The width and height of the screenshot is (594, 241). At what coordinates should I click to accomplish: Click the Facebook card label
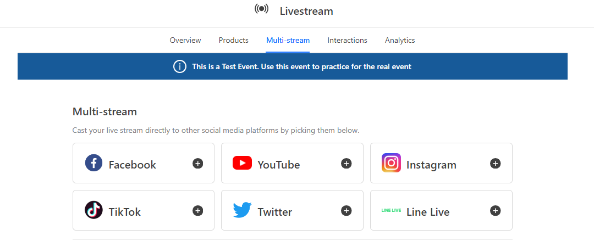pos(132,165)
